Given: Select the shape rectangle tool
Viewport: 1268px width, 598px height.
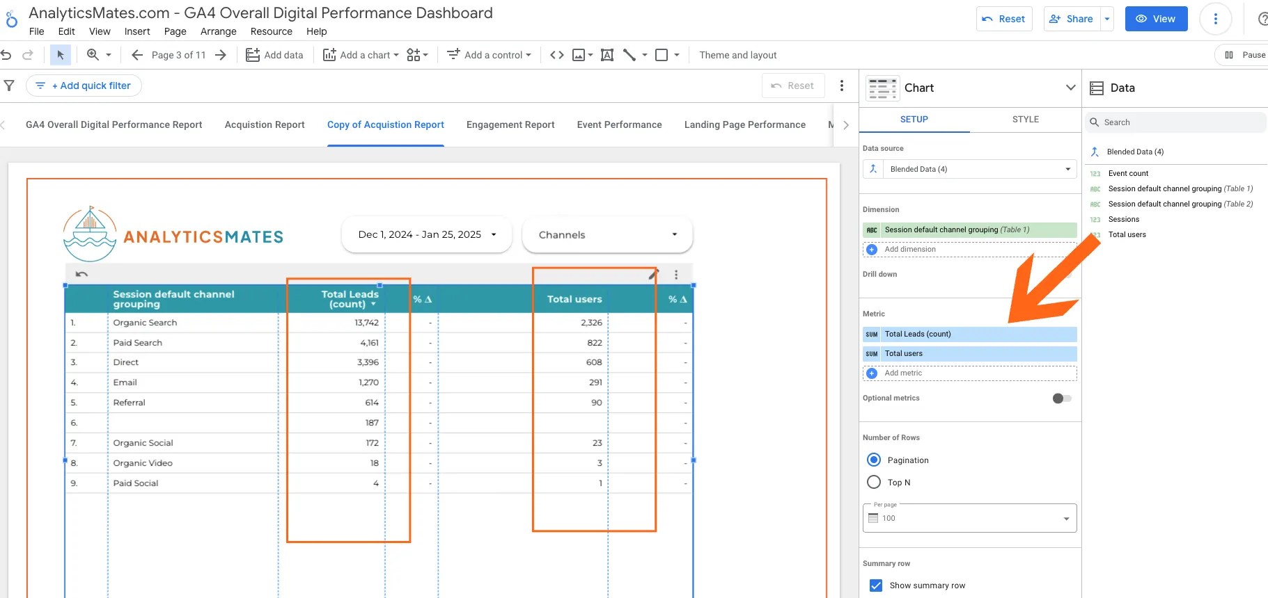Looking at the screenshot, I should (662, 55).
